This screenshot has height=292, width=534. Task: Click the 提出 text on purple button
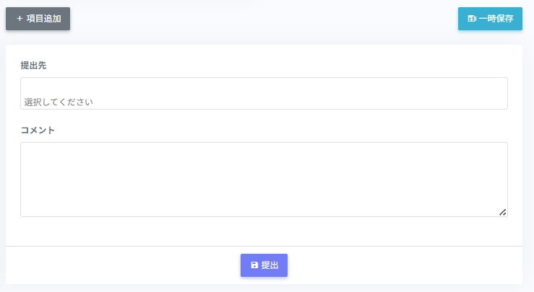tap(270, 265)
